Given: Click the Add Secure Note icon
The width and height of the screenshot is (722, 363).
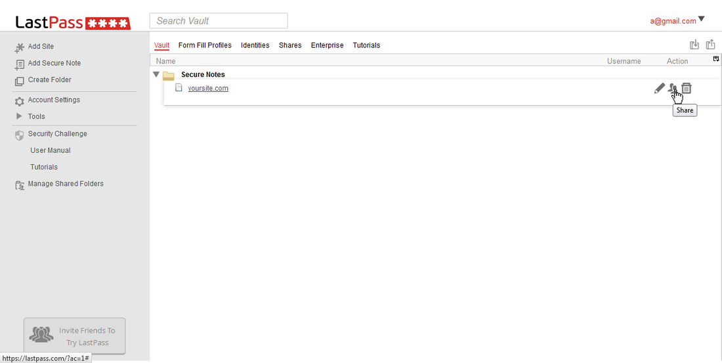Looking at the screenshot, I should tap(19, 64).
